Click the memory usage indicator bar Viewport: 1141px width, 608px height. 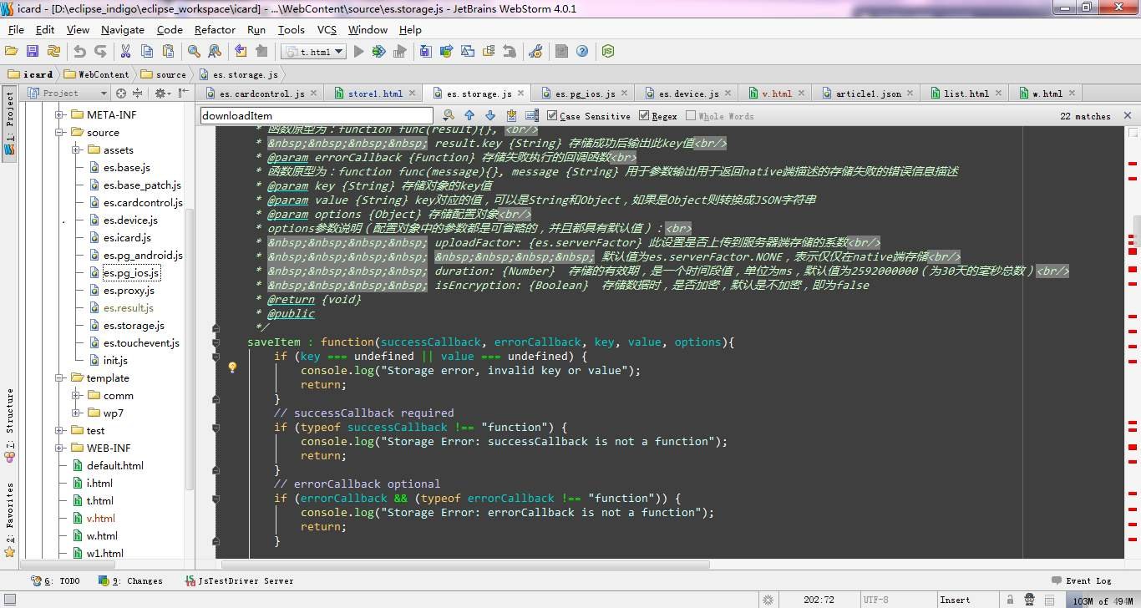(1101, 600)
